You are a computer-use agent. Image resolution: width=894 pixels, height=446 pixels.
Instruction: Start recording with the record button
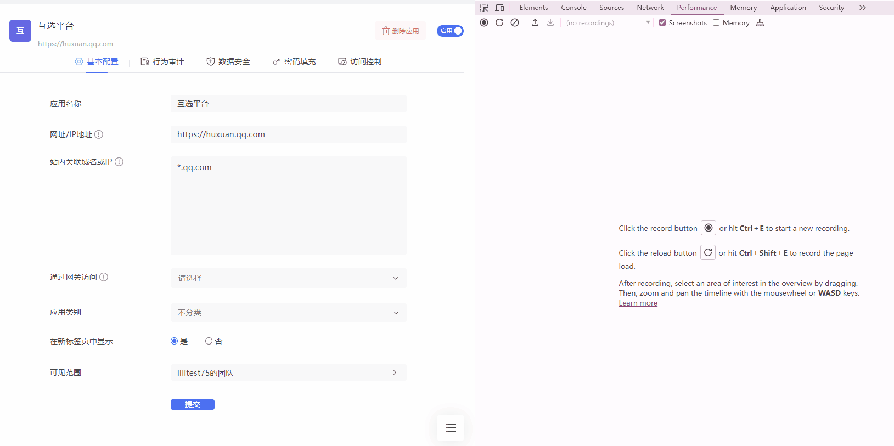point(484,22)
